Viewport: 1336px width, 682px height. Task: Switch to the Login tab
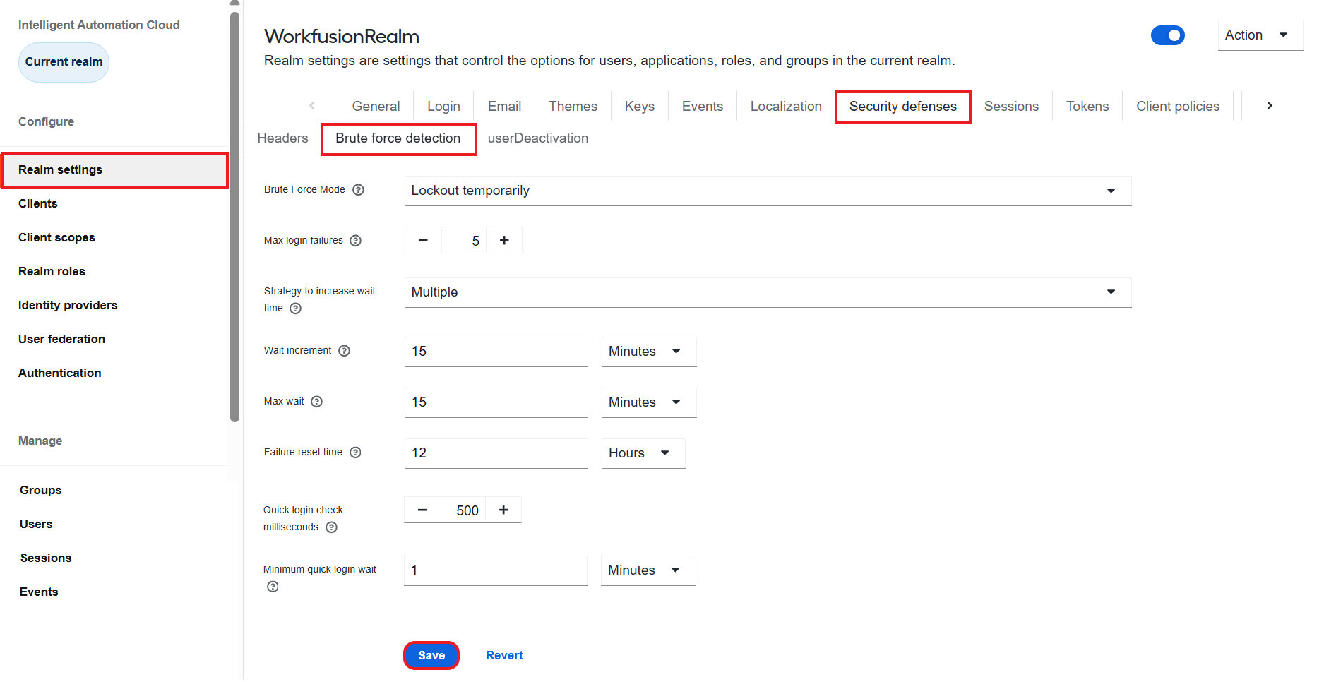tap(443, 106)
